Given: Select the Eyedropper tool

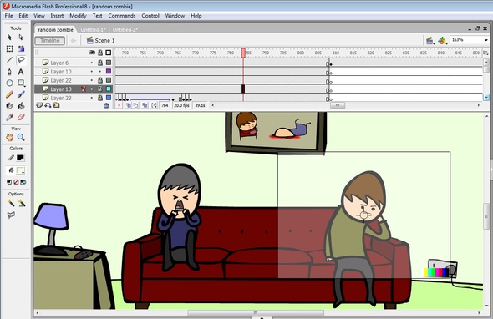Looking at the screenshot, I should [x=9, y=117].
